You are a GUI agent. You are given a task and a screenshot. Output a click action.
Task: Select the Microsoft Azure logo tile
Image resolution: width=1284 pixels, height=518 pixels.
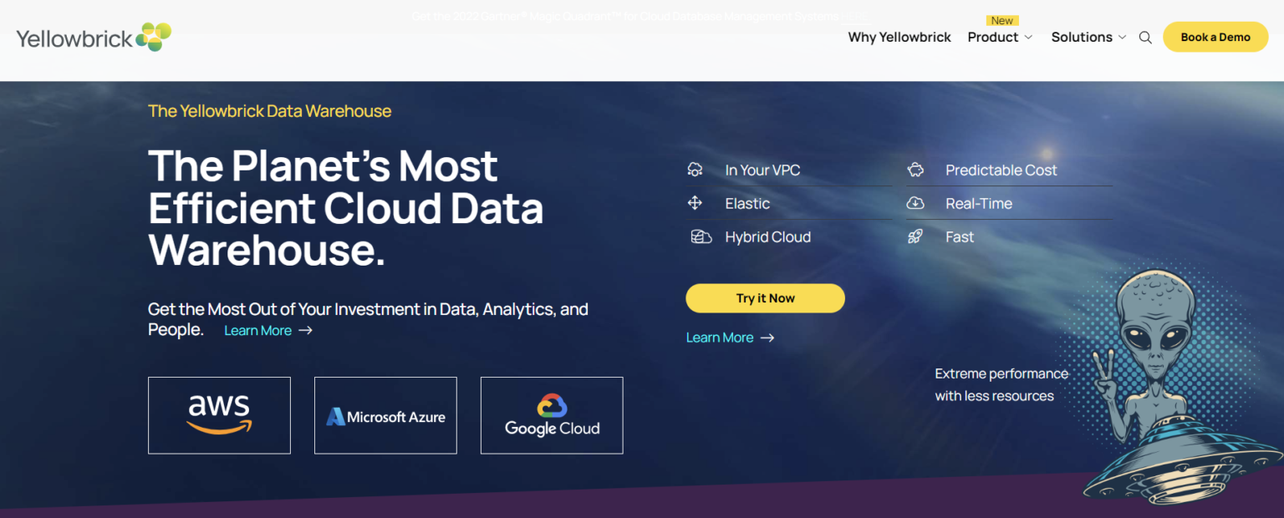[x=385, y=415]
